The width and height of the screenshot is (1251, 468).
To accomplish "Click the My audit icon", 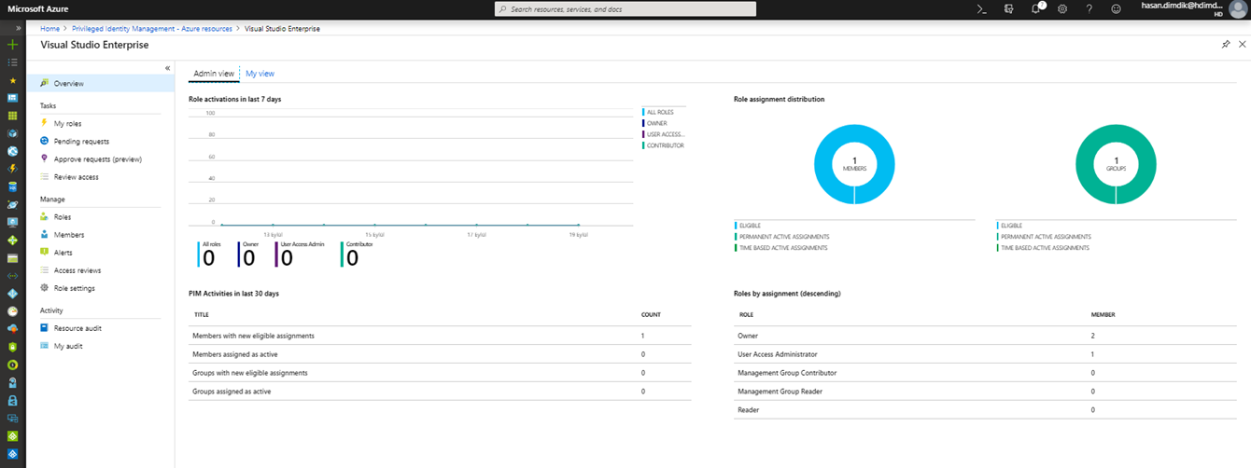I will 44,346.
